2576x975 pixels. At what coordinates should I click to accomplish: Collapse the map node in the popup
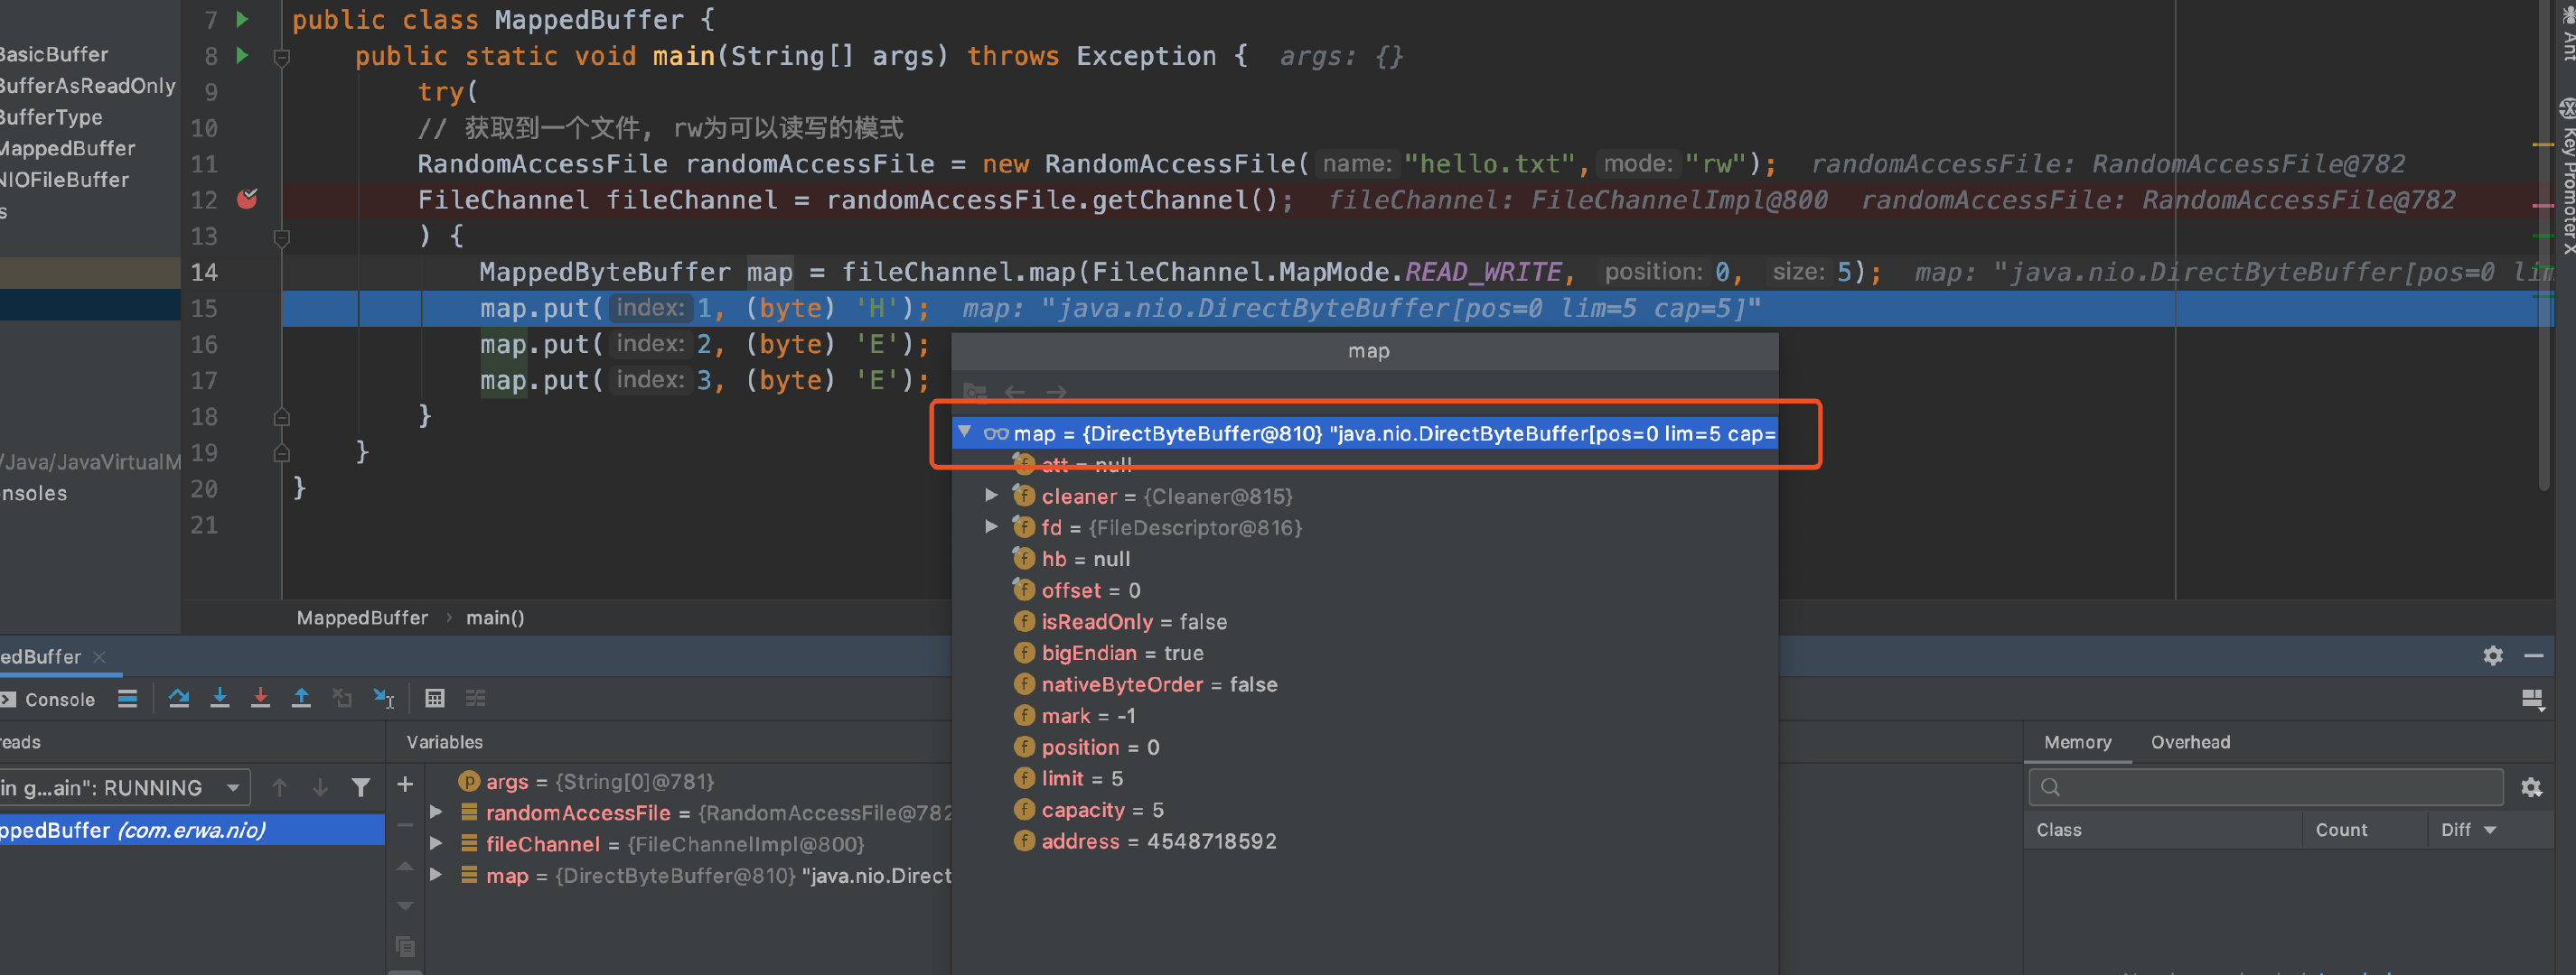(x=965, y=432)
